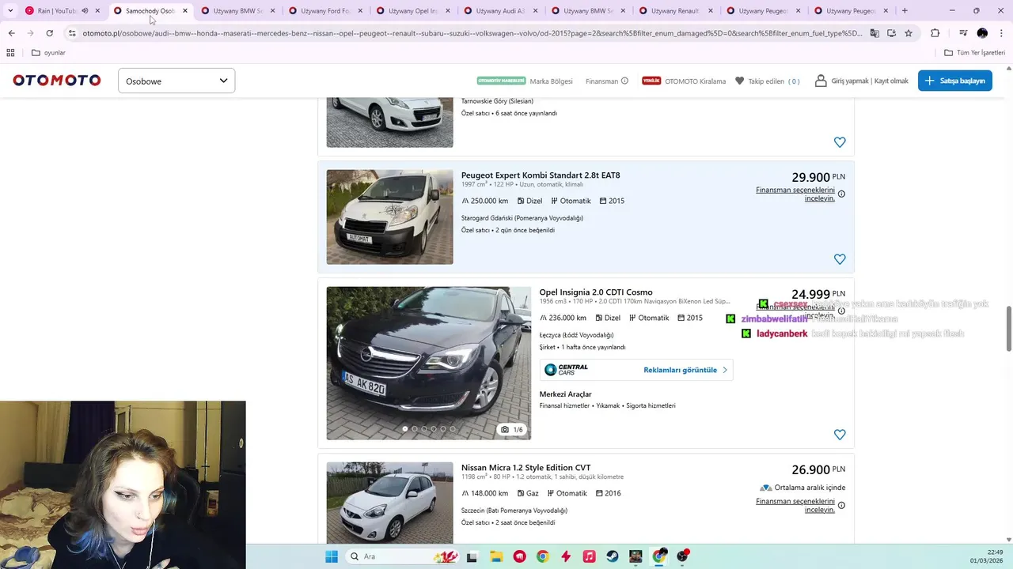Open the Osobowe category dropdown
The image size is (1013, 569).
pos(176,81)
